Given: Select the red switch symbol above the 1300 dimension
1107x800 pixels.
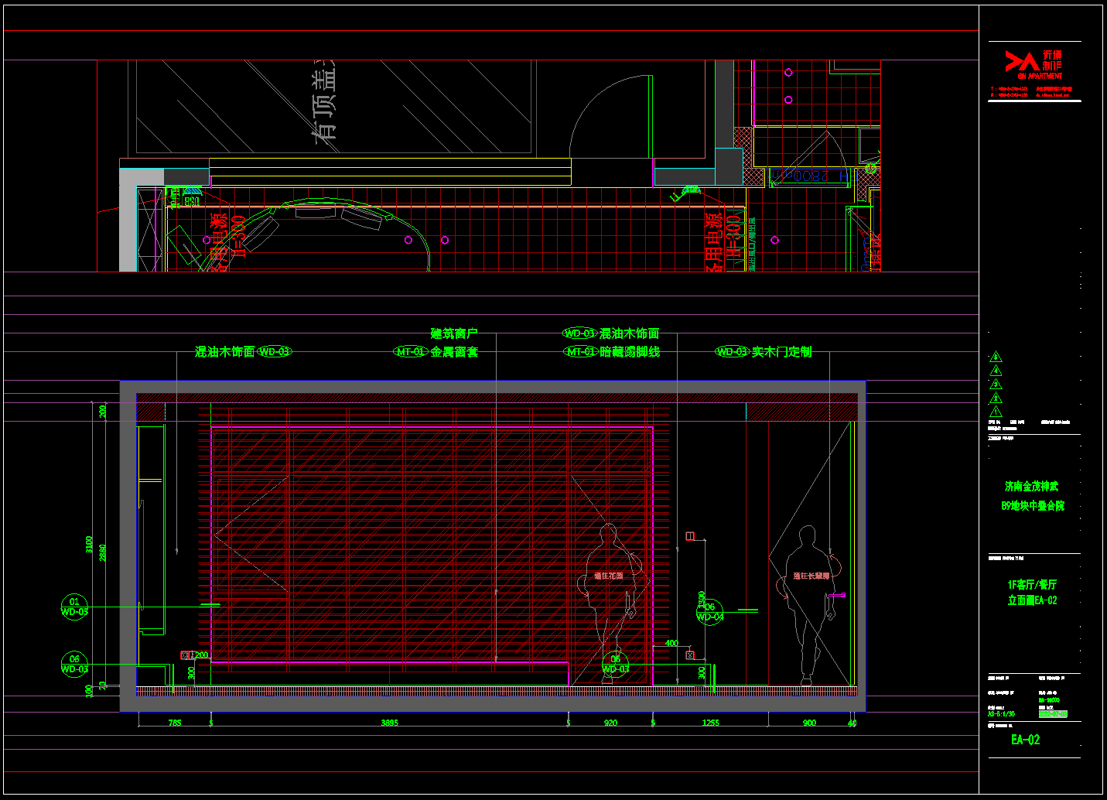Looking at the screenshot, I should tap(690, 536).
